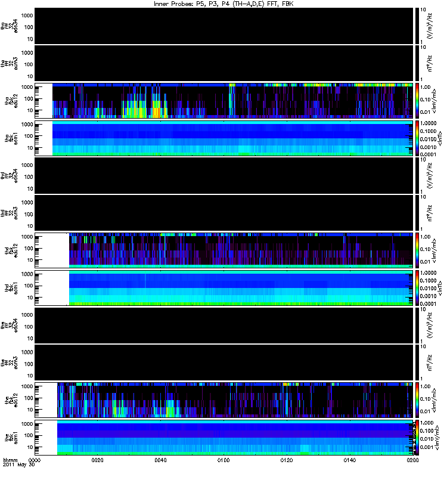Click the thd fbk edc12 rainbow color bar
The width and height of the screenshot is (447, 477).
point(417,250)
